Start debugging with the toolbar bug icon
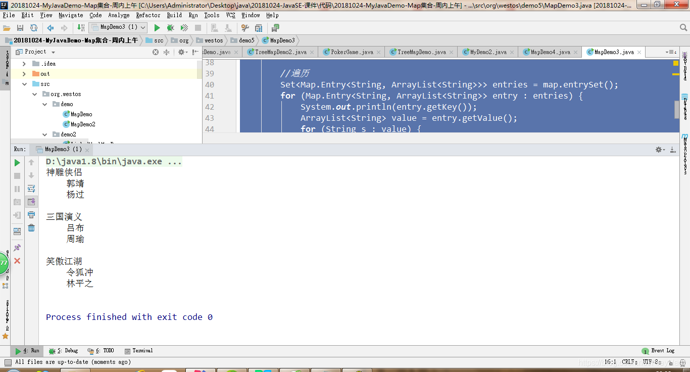 click(171, 28)
